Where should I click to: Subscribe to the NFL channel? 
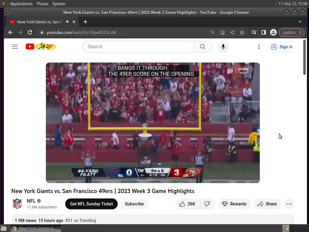click(134, 204)
